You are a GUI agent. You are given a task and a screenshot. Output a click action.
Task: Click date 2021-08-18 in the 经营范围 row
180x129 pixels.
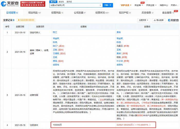click(20, 95)
